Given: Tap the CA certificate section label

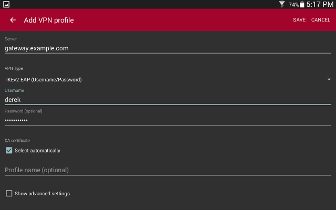Looking at the screenshot, I should click(x=17, y=141).
